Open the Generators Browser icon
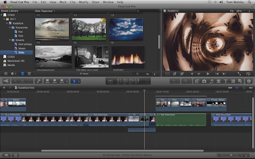 tap(233, 81)
